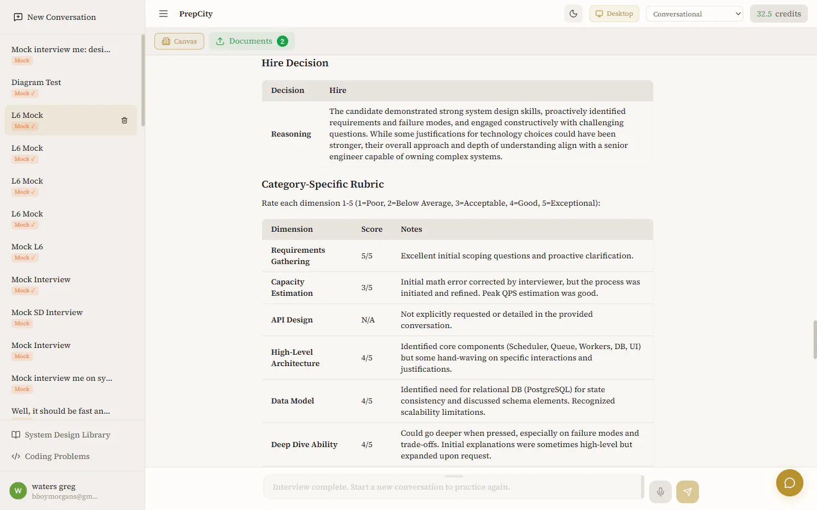Open the waters greg account profile
This screenshot has height=510, width=817.
click(72, 491)
